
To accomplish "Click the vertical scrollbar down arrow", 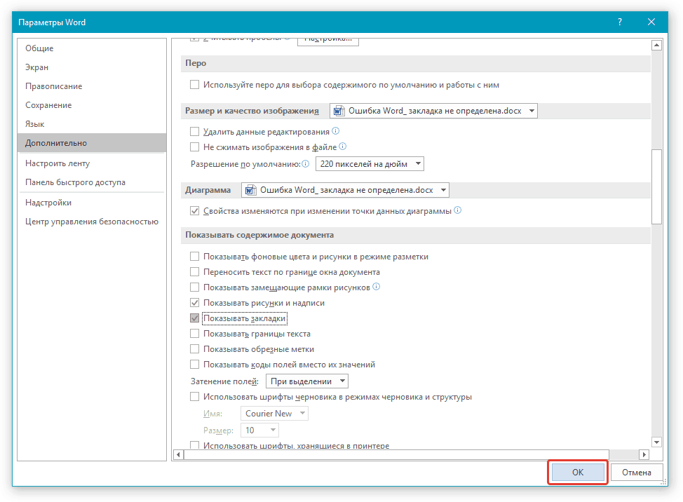I will [x=656, y=442].
